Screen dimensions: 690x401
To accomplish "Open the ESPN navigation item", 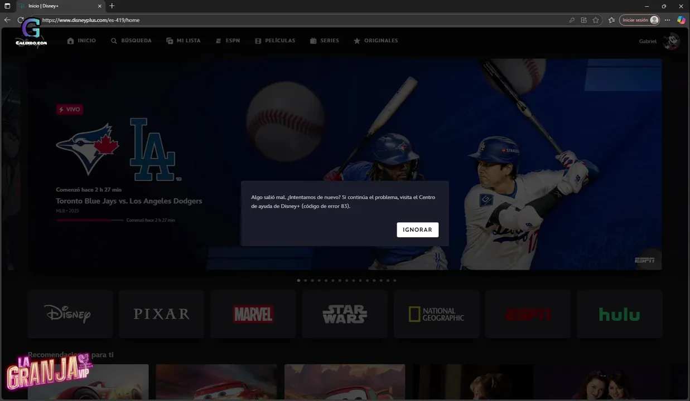I will (x=228, y=41).
